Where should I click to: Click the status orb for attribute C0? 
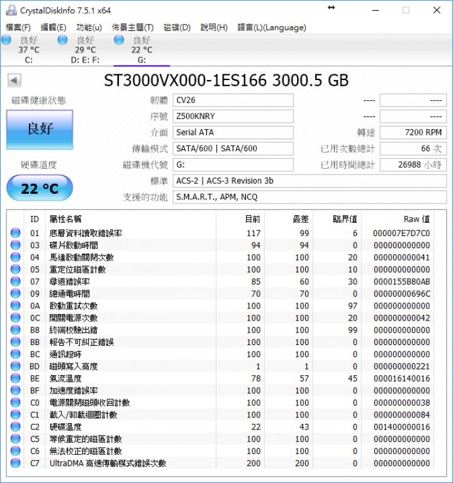pos(15,402)
